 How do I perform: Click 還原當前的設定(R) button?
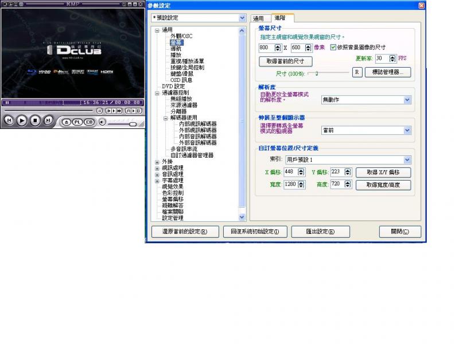(x=185, y=232)
